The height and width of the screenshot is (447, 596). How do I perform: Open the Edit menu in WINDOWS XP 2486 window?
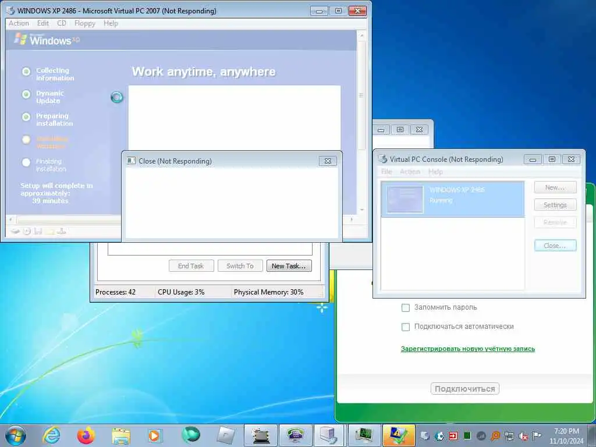point(43,23)
